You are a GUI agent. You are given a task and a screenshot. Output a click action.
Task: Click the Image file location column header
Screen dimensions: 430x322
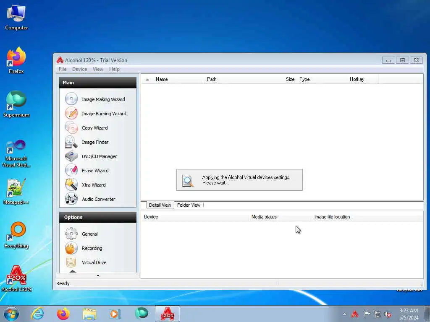pos(367,217)
